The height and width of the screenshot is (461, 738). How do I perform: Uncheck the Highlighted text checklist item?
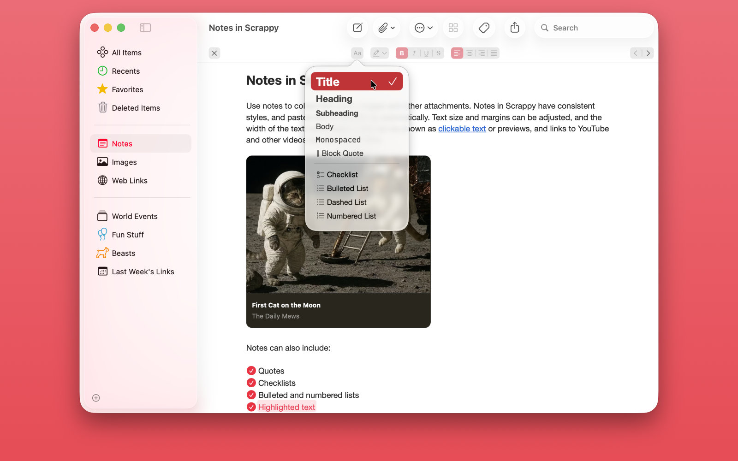coord(251,407)
